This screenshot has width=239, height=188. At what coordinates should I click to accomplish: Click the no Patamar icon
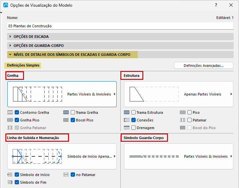tap(66, 175)
